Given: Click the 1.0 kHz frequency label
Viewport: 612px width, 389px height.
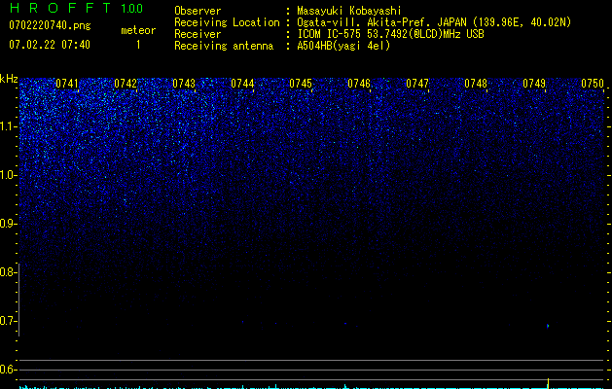Looking at the screenshot, I should tap(9, 175).
